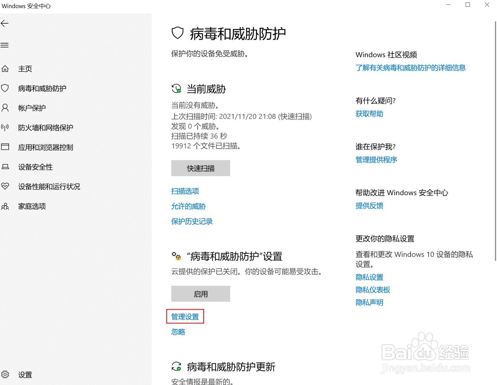
Task: Click the 19912 个文件已扫描 text
Action: pyautogui.click(x=206, y=146)
